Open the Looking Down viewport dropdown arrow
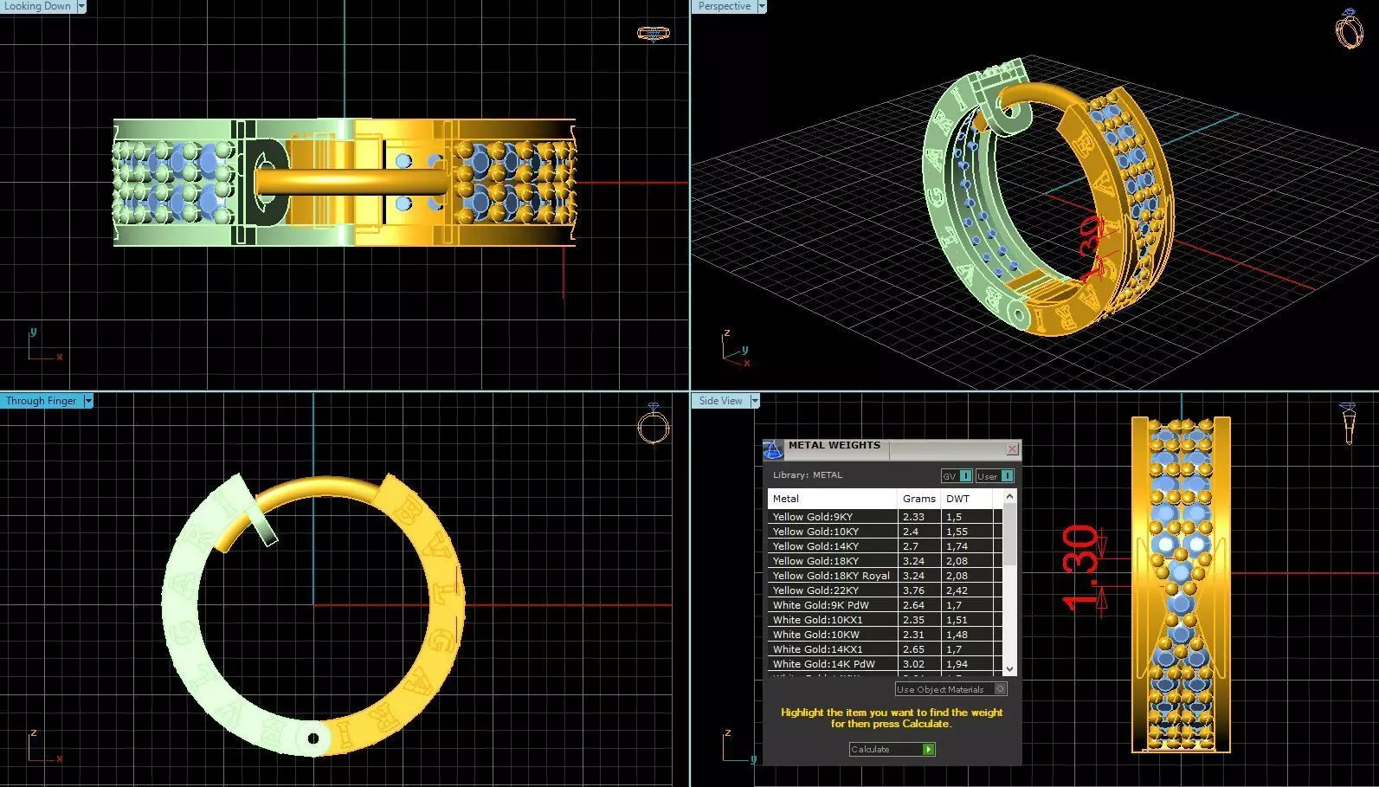The height and width of the screenshot is (787, 1379). click(x=81, y=6)
